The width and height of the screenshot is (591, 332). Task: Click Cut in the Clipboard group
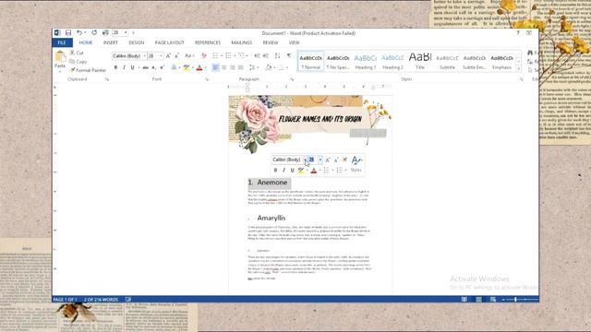(77, 53)
